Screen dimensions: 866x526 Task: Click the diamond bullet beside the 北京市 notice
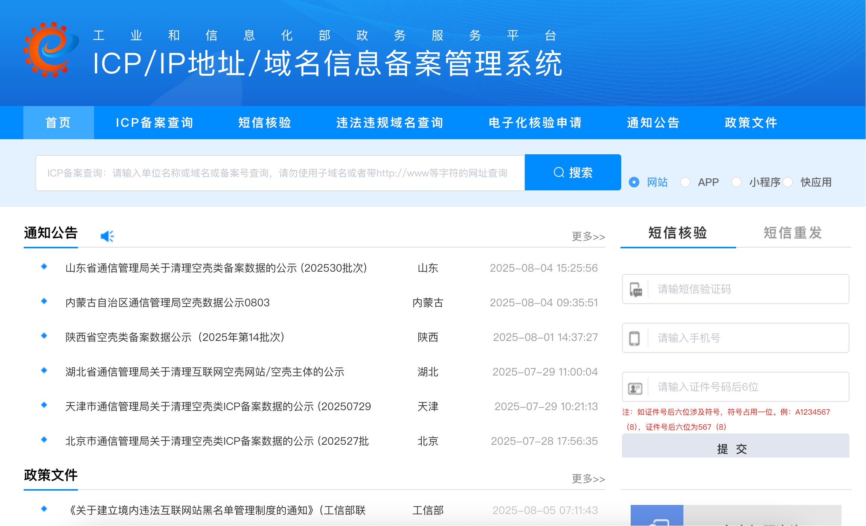(44, 439)
